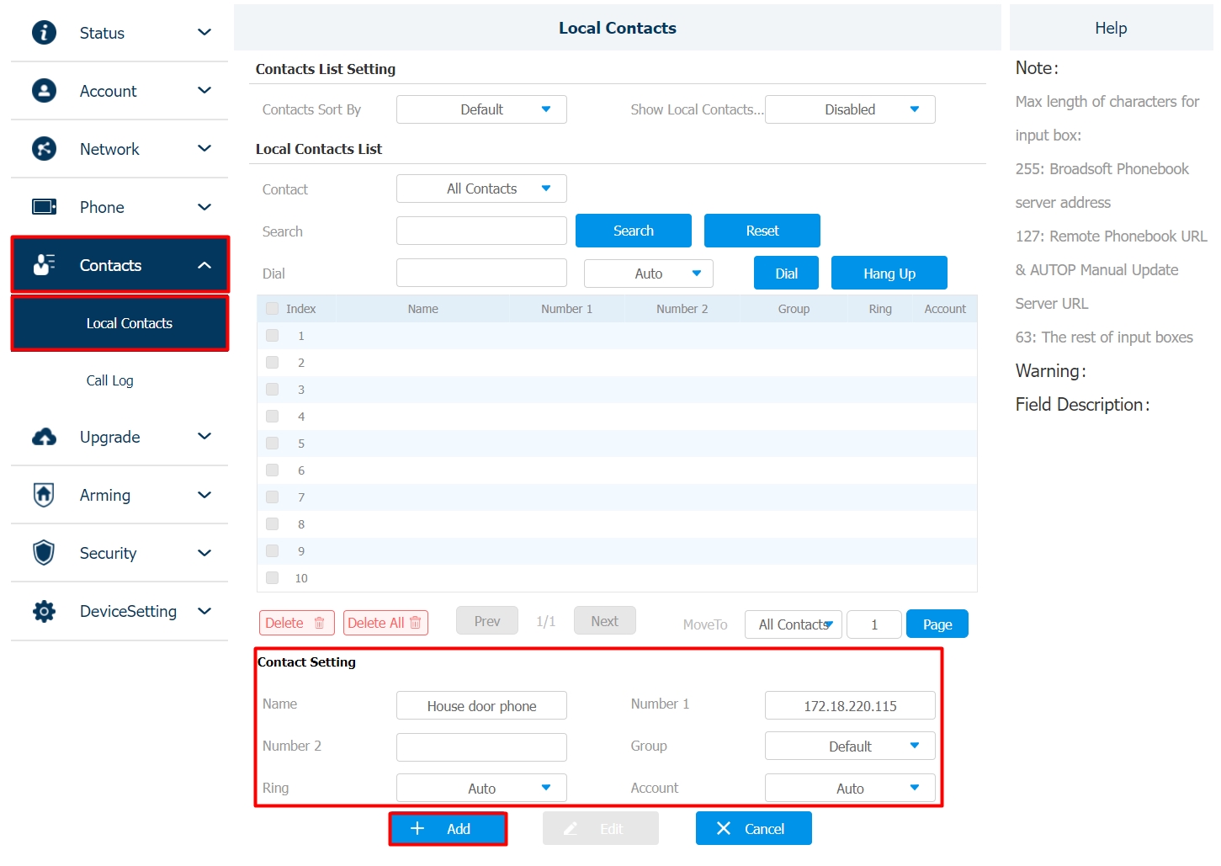Click the Account person icon
1221x866 pixels.
point(44,90)
